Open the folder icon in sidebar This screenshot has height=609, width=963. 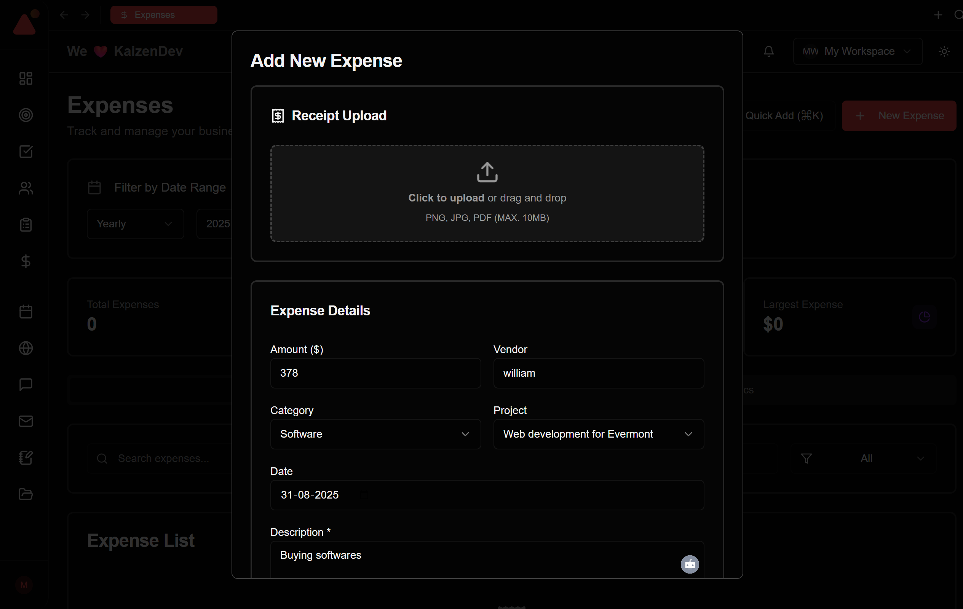(x=26, y=494)
